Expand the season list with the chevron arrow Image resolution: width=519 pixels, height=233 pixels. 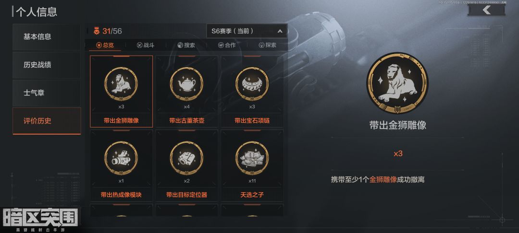coord(280,31)
